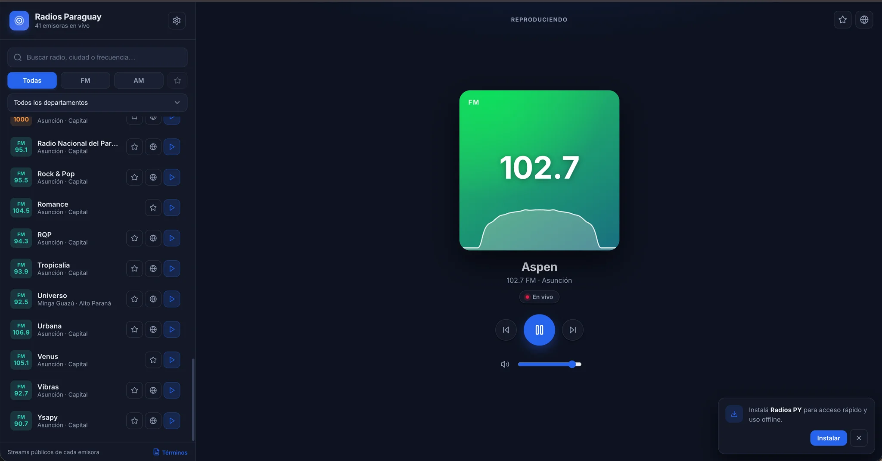
Task: Switch to the FM filter tab
Action: pyautogui.click(x=85, y=81)
